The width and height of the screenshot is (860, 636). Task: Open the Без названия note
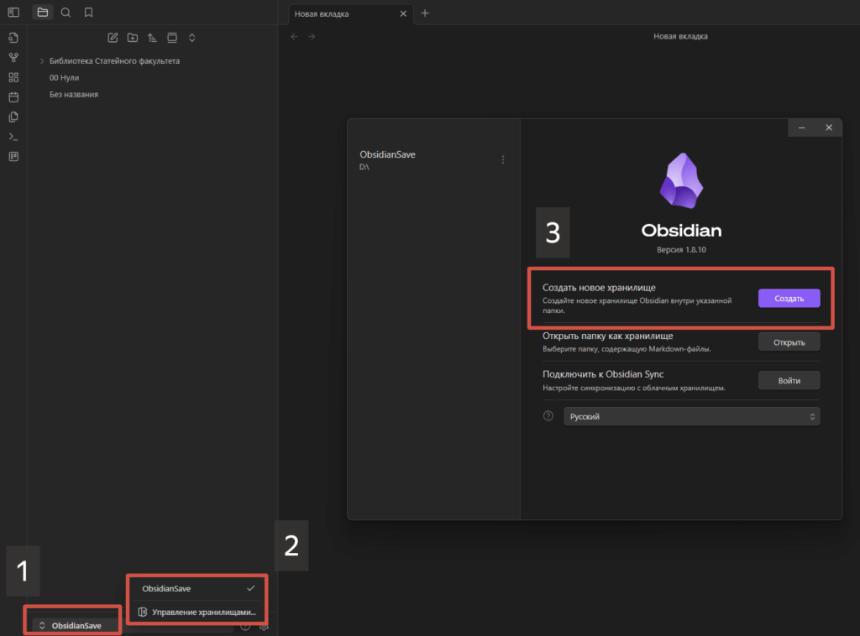(74, 94)
